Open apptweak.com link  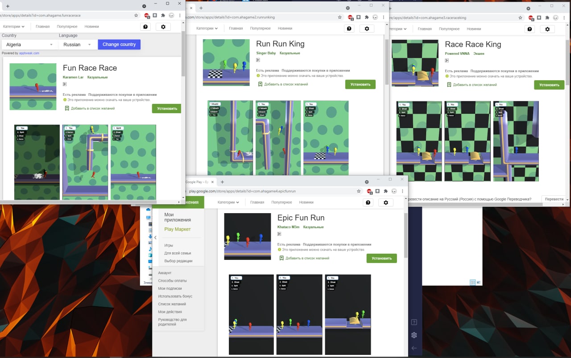click(29, 53)
